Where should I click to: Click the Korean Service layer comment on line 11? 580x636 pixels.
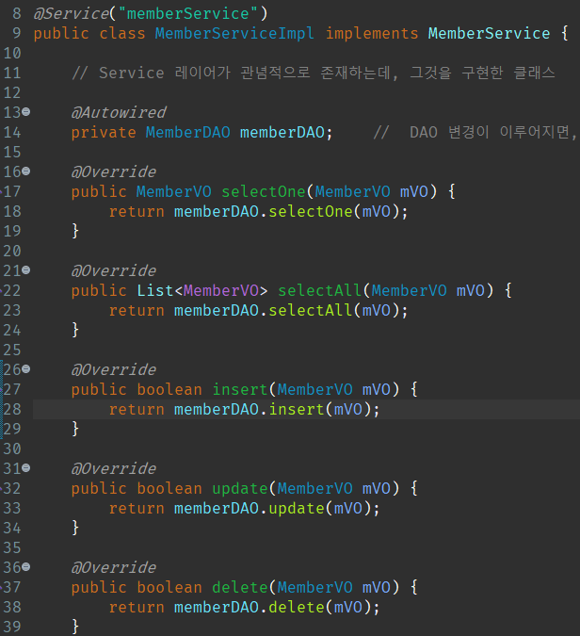[x=314, y=73]
